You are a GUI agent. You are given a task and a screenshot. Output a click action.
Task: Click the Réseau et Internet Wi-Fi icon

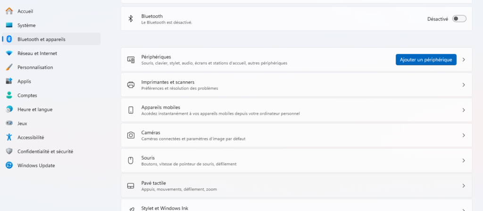pyautogui.click(x=9, y=53)
